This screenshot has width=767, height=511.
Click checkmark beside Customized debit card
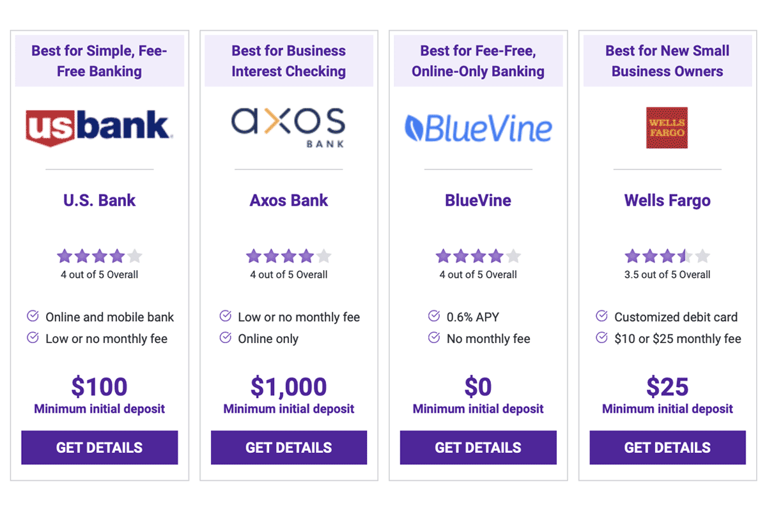point(601,316)
